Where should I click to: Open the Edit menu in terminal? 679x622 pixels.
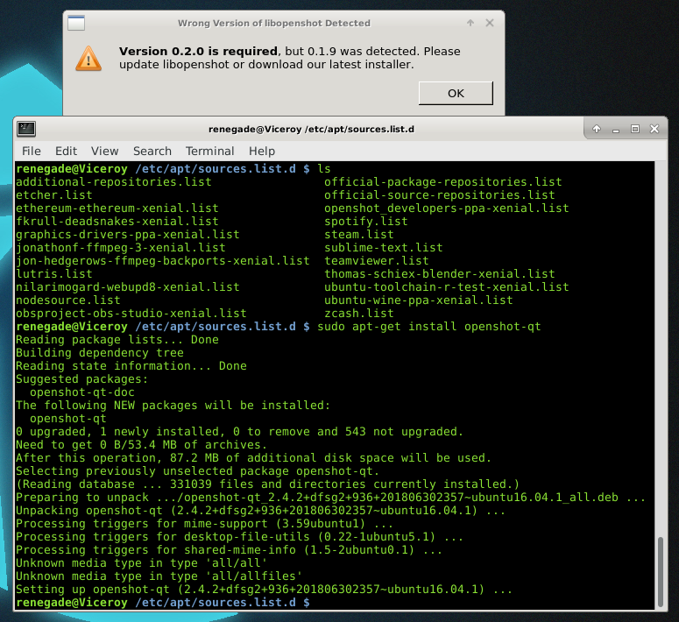(66, 151)
